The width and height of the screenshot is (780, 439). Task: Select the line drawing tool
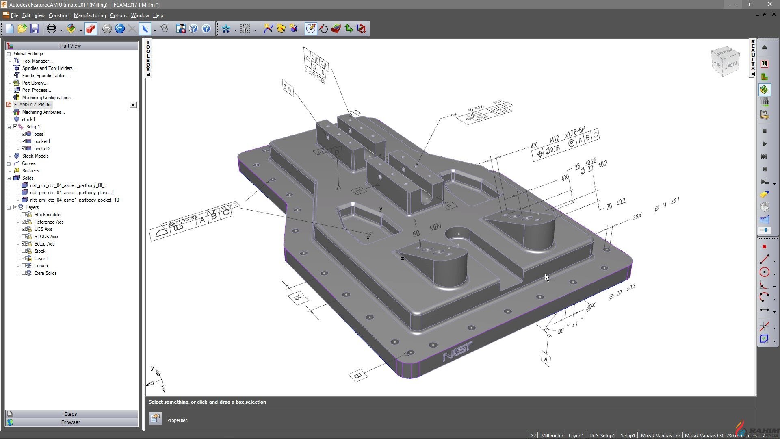pos(764,259)
